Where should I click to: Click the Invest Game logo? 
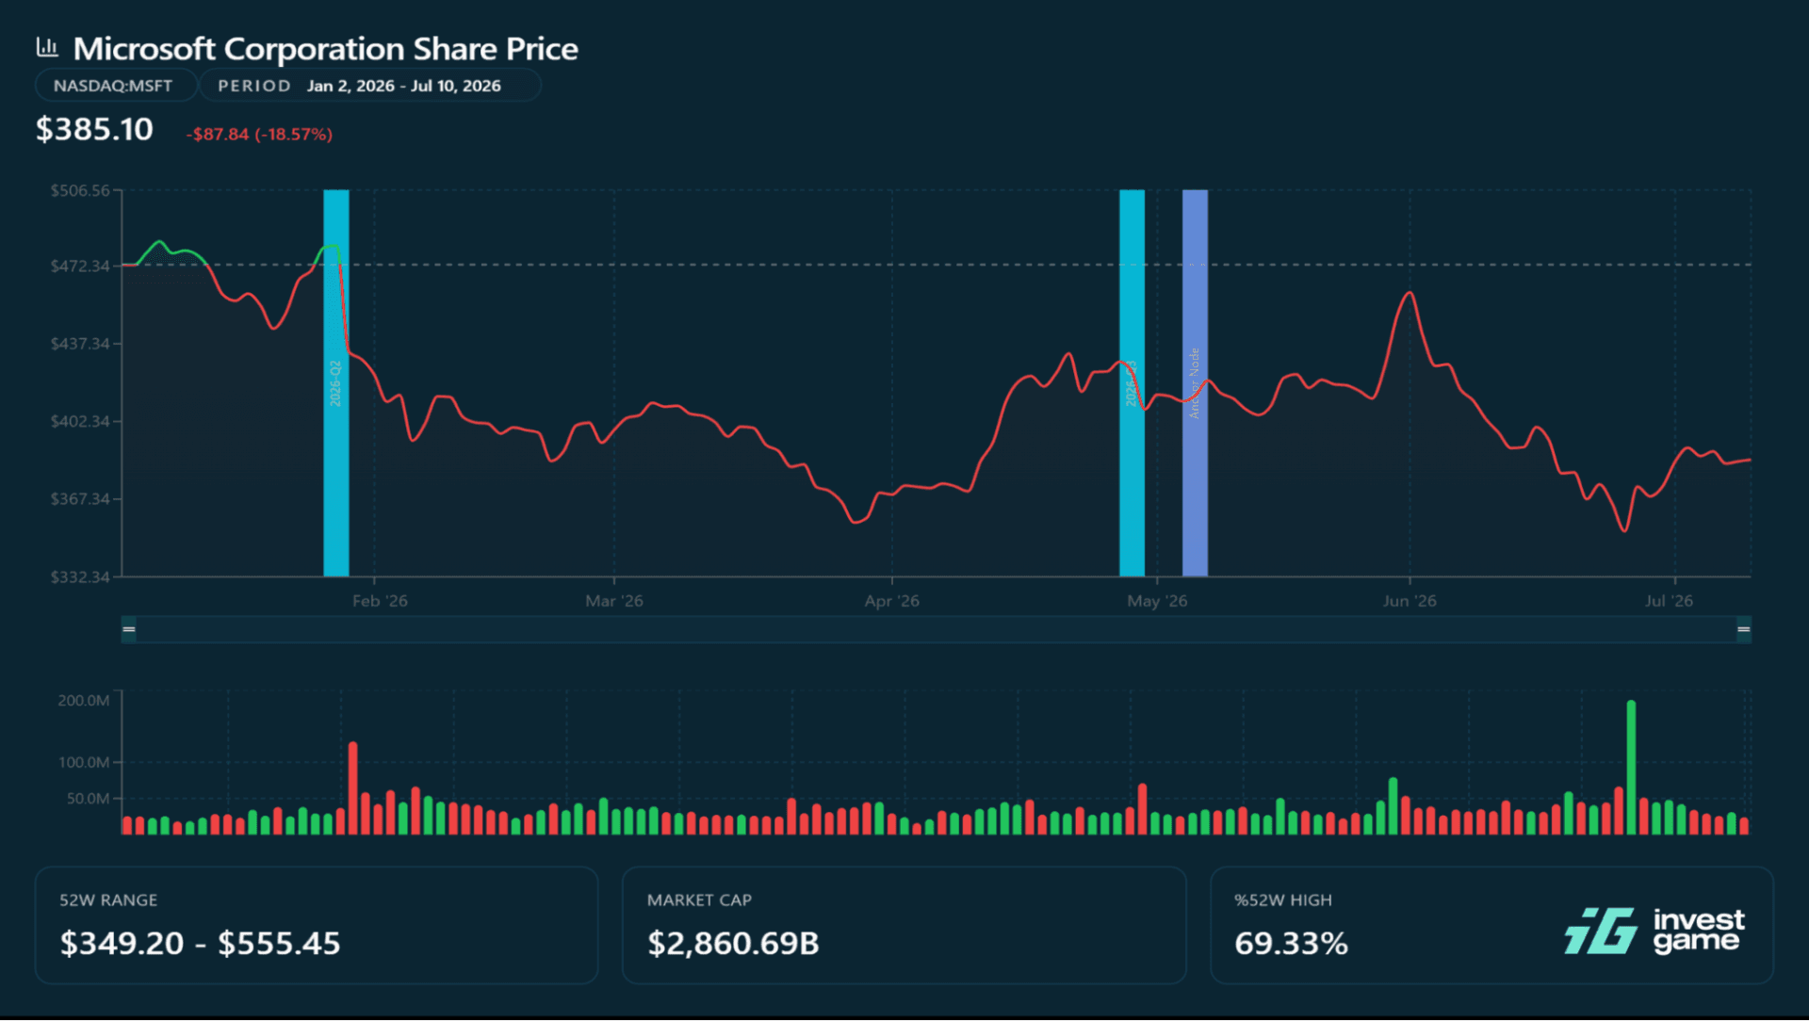[1654, 931]
